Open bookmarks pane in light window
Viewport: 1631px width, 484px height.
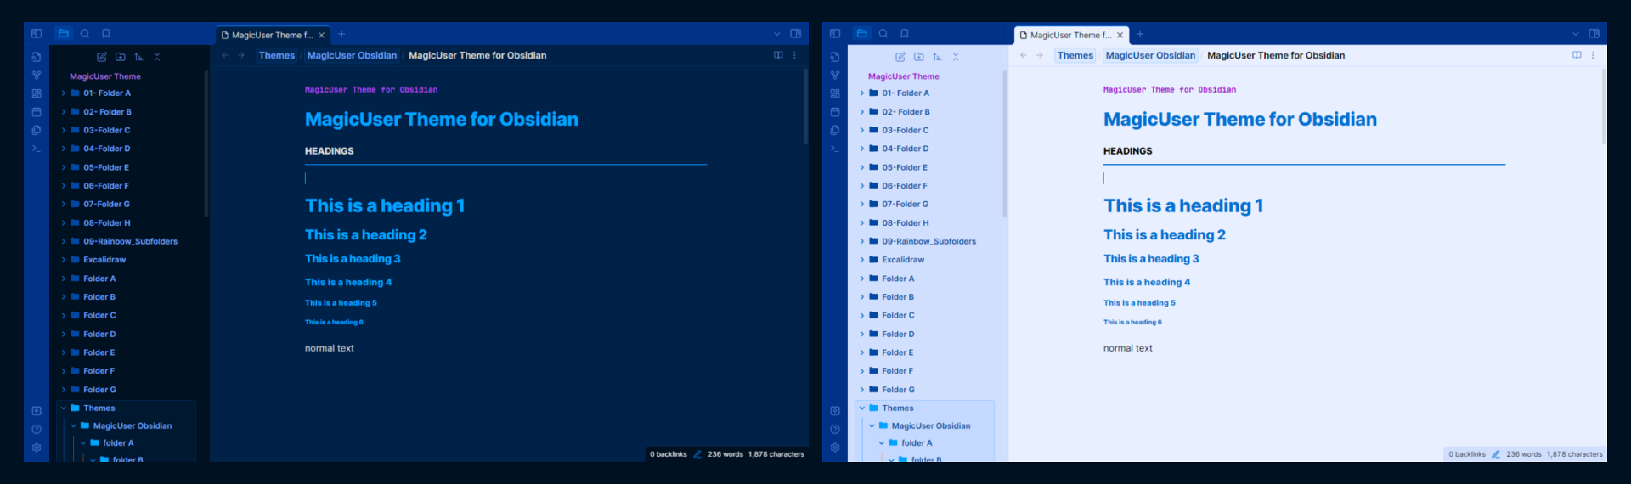905,34
